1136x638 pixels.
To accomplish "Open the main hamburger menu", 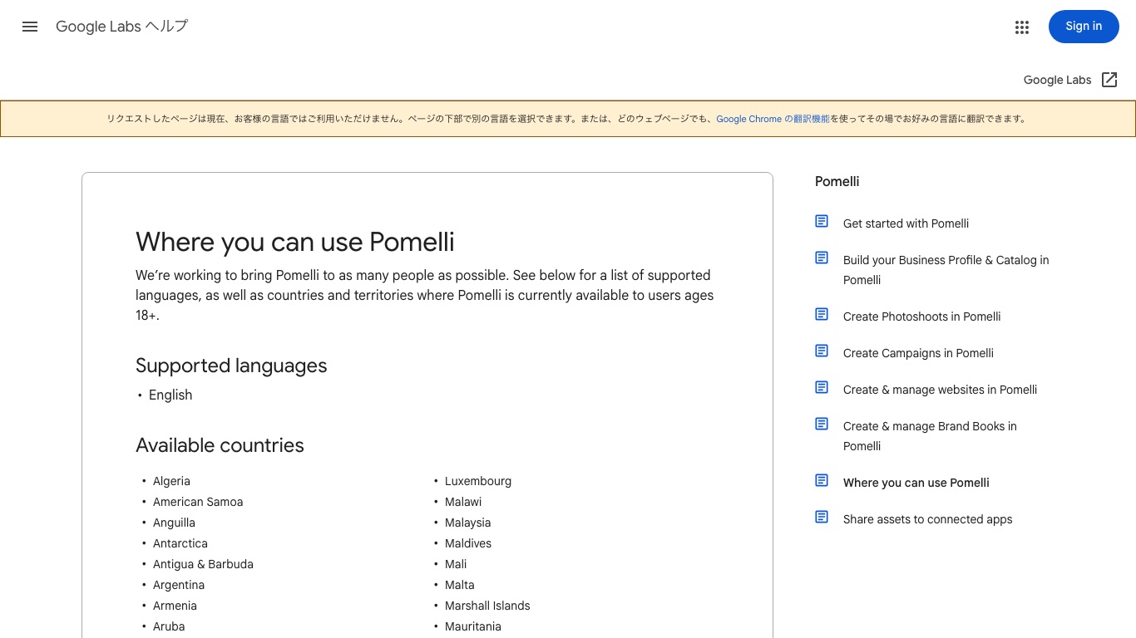I will (30, 27).
